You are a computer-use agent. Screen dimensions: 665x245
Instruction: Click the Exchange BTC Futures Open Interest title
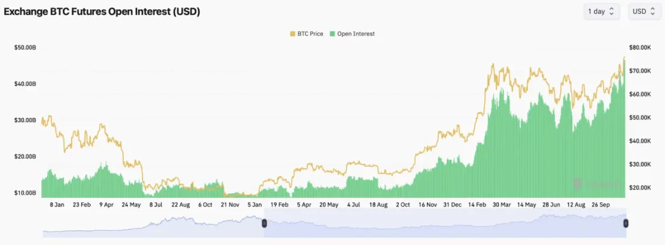(102, 12)
